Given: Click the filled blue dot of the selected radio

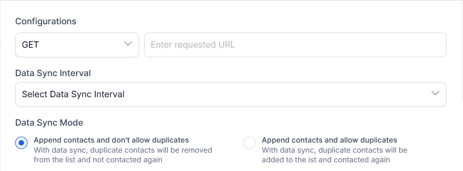Looking at the screenshot, I should 21,143.
